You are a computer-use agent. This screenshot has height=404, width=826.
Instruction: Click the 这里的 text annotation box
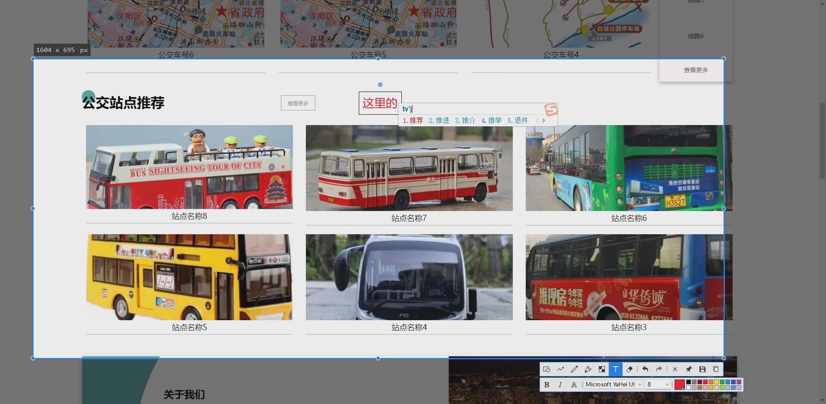pyautogui.click(x=380, y=103)
